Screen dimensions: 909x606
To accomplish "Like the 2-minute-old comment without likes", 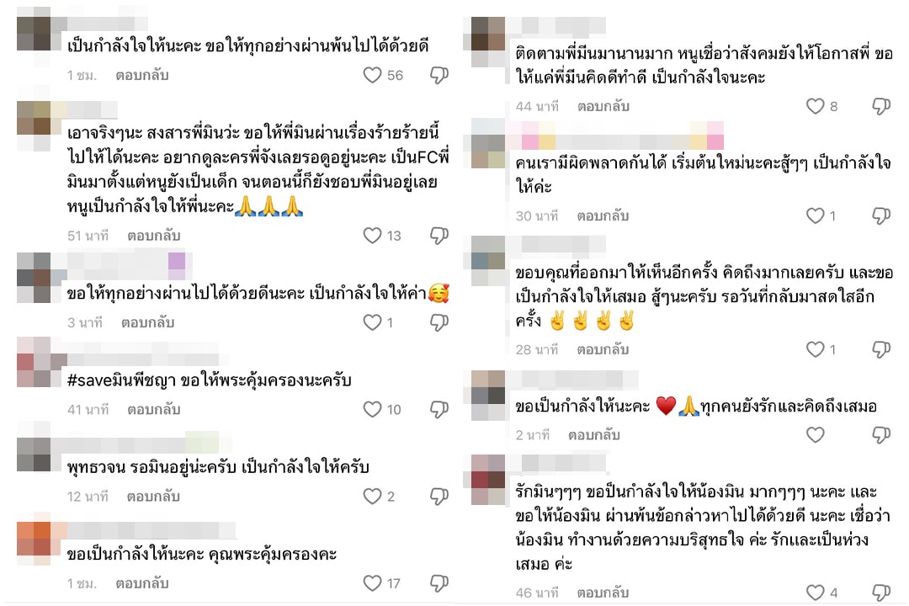I will tap(815, 435).
